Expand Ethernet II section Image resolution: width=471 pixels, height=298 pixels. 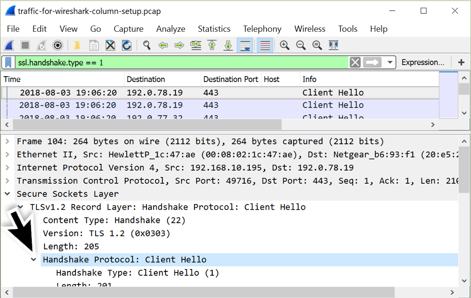tap(8, 154)
